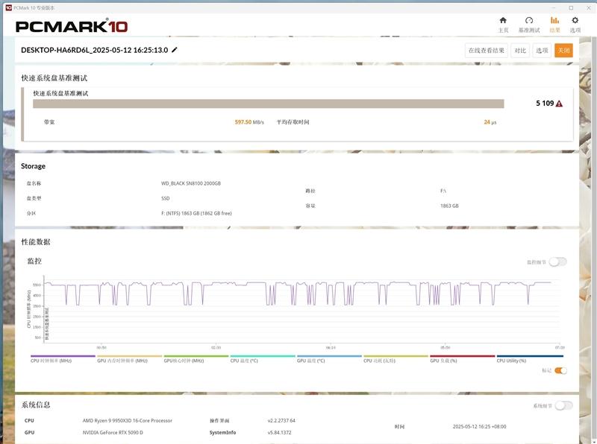Click the orange 关闭 close button
This screenshot has width=597, height=444.
tap(563, 51)
